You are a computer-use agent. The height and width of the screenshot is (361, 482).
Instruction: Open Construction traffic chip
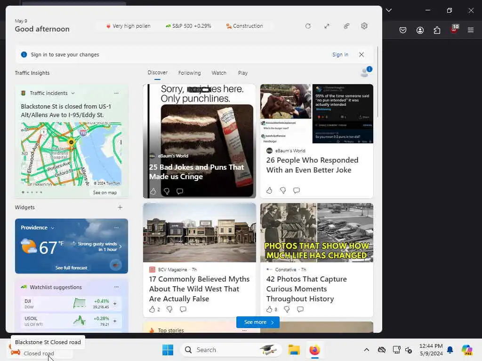tap(244, 26)
